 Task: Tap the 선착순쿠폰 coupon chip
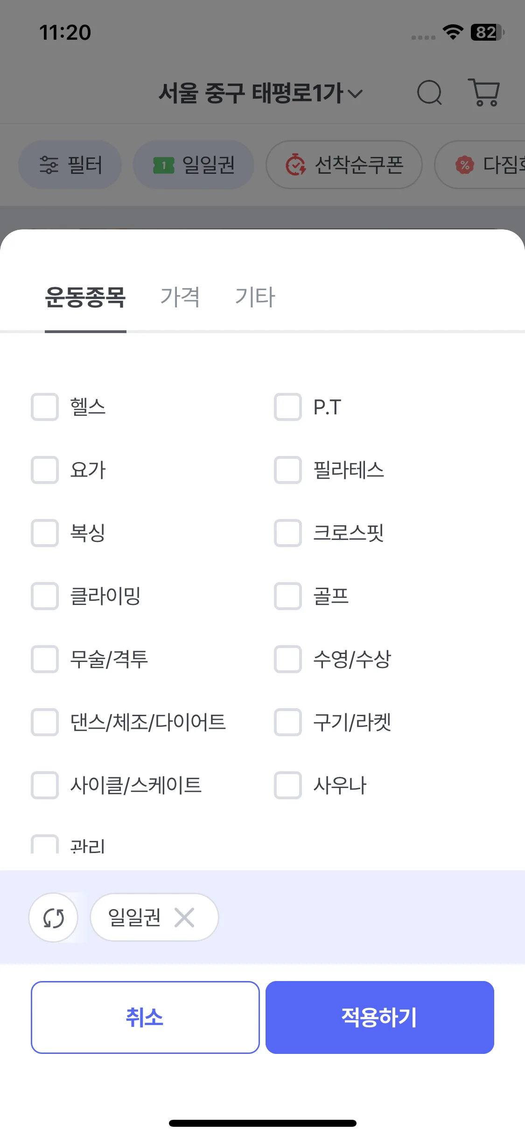tap(344, 165)
